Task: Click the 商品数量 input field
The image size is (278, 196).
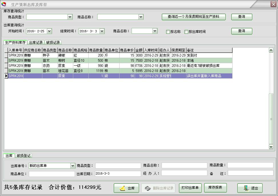Action: tap(250, 165)
